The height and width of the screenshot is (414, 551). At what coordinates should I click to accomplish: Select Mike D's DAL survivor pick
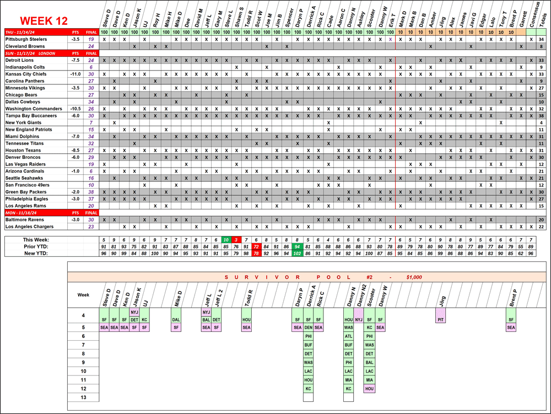coord(176,319)
